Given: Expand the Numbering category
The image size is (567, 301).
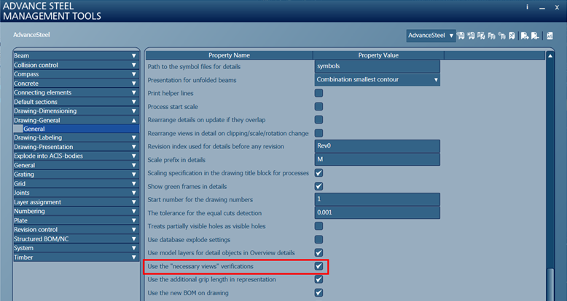Looking at the screenshot, I should coord(77,211).
